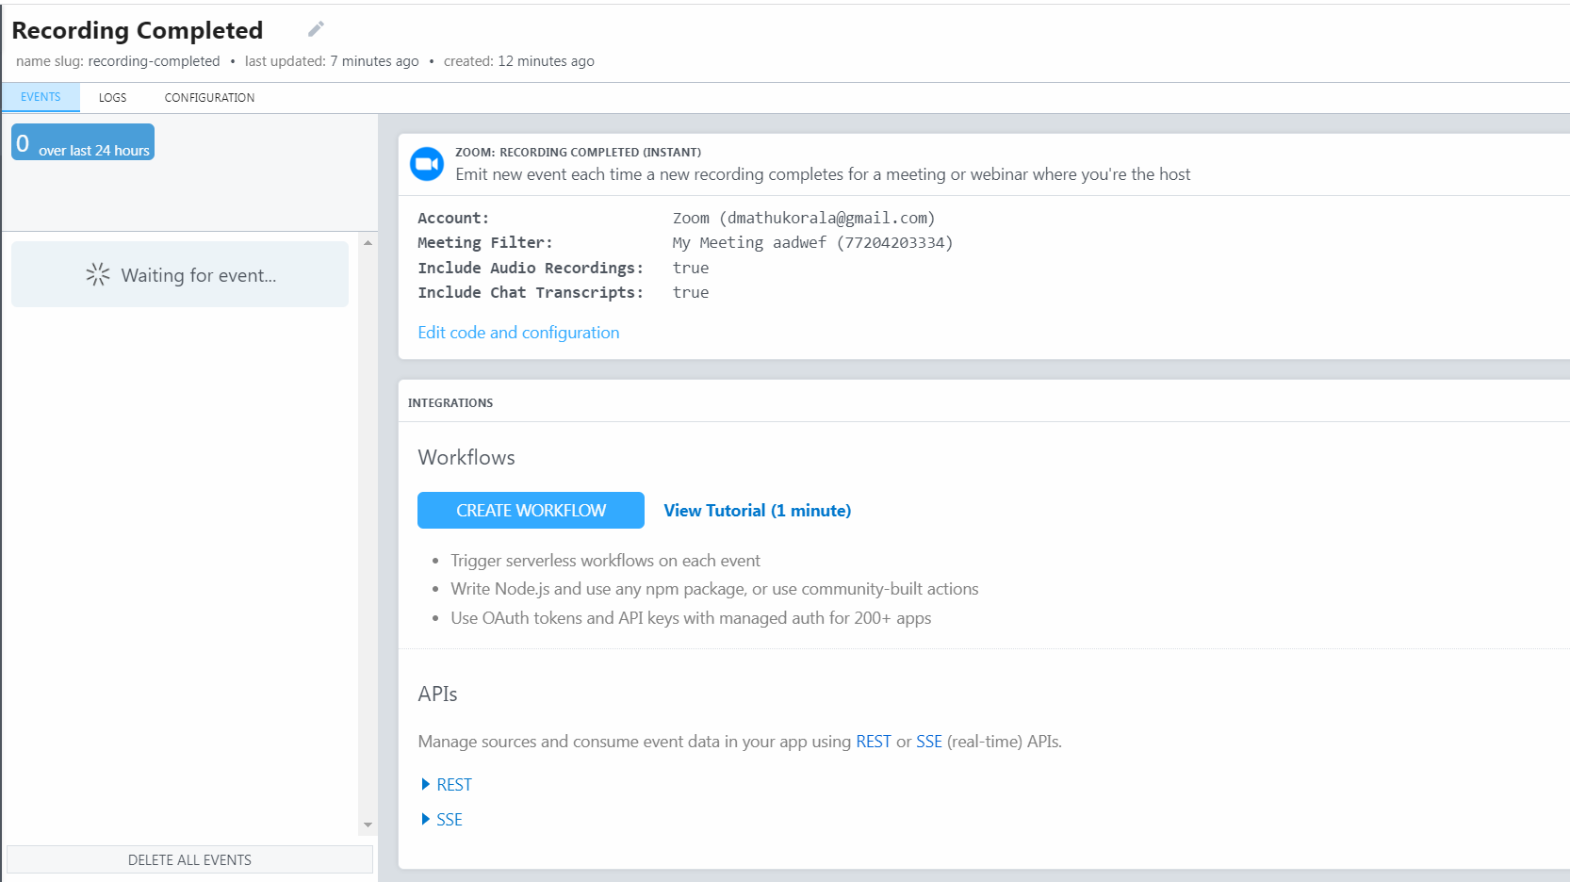1570x882 pixels.
Task: Open View Tutorial (1 minute) link
Action: [758, 511]
